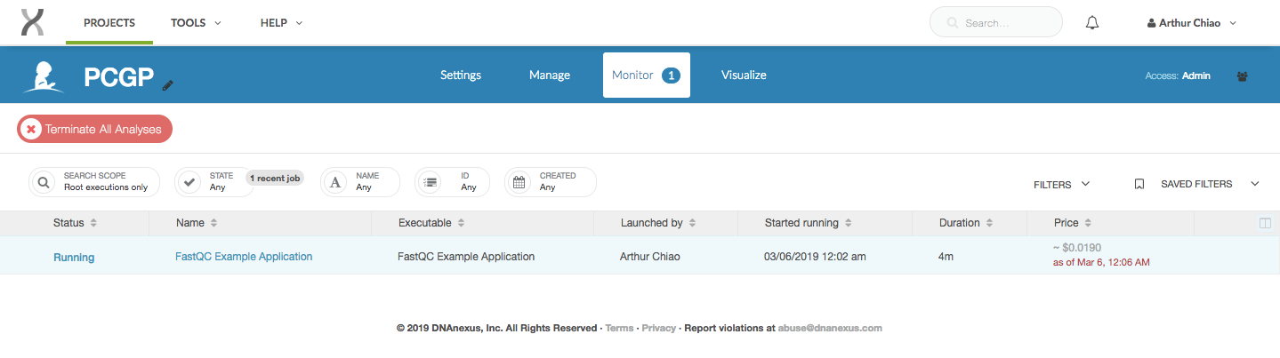The height and width of the screenshot is (358, 1280).
Task: Click the start time 03/06/2019 12:02 am
Action: 815,257
